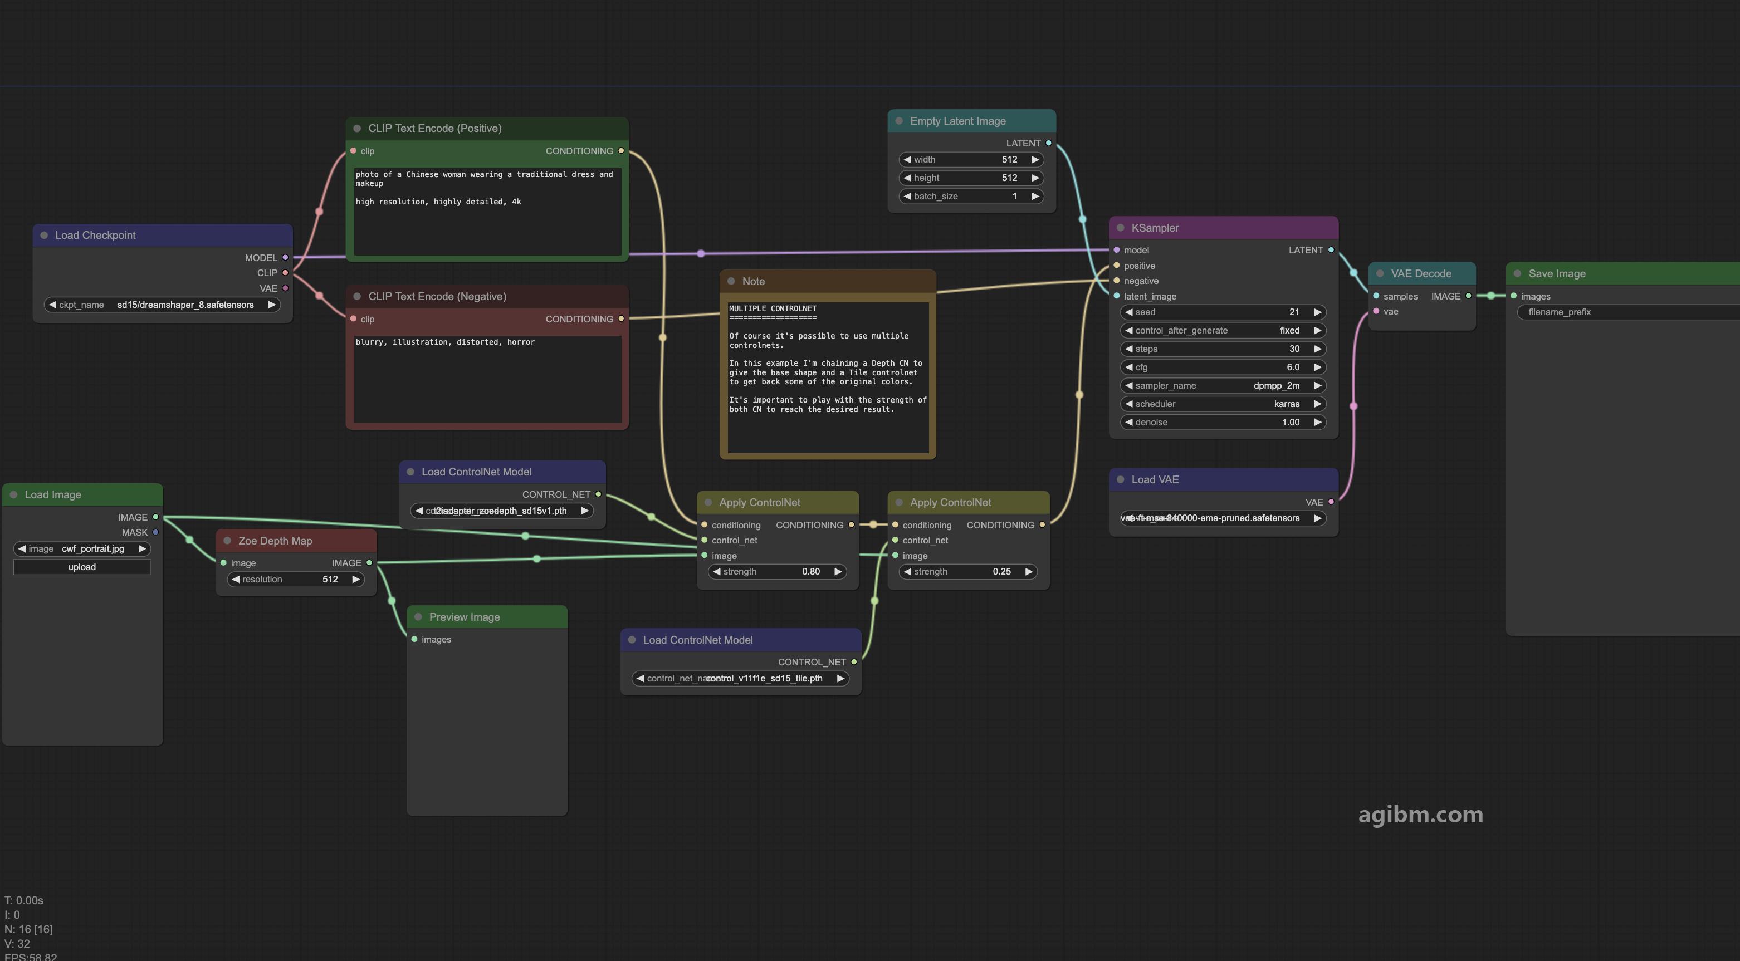Screen dimensions: 1740x961
Task: Click the VAE output port of Load Checkpoint
Action: (285, 288)
